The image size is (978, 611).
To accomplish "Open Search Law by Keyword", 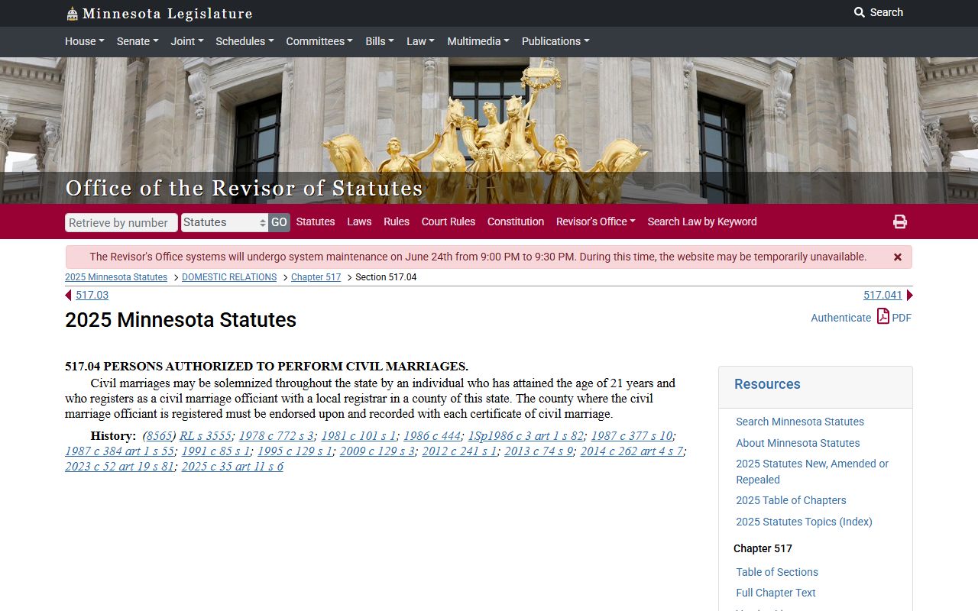I will point(702,221).
